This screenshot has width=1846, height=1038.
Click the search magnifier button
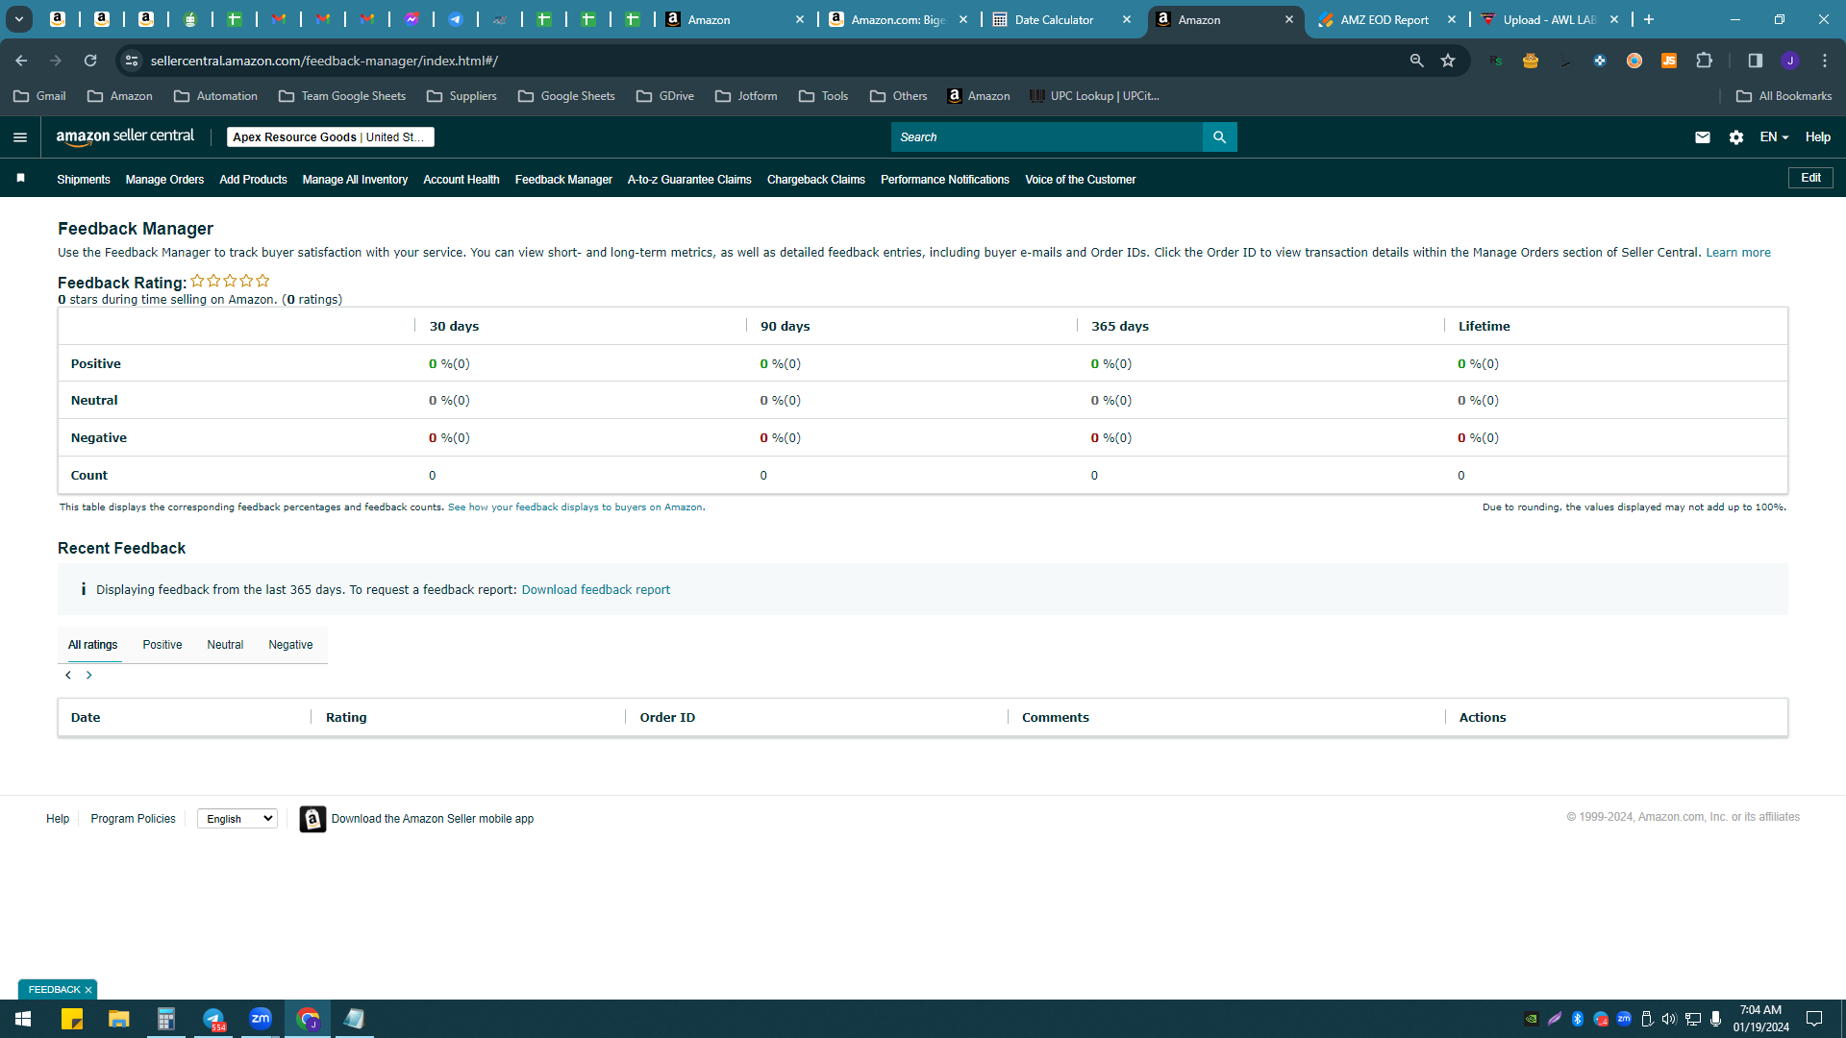pyautogui.click(x=1219, y=137)
